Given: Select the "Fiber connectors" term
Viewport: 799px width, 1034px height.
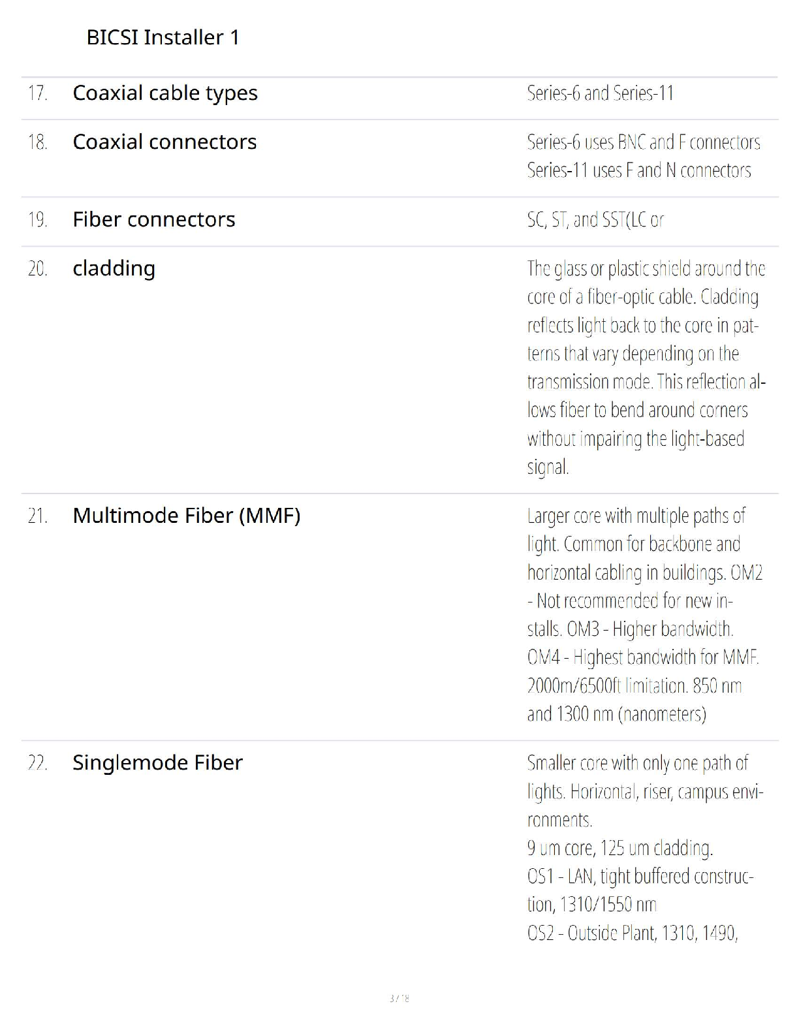Looking at the screenshot, I should 153,220.
